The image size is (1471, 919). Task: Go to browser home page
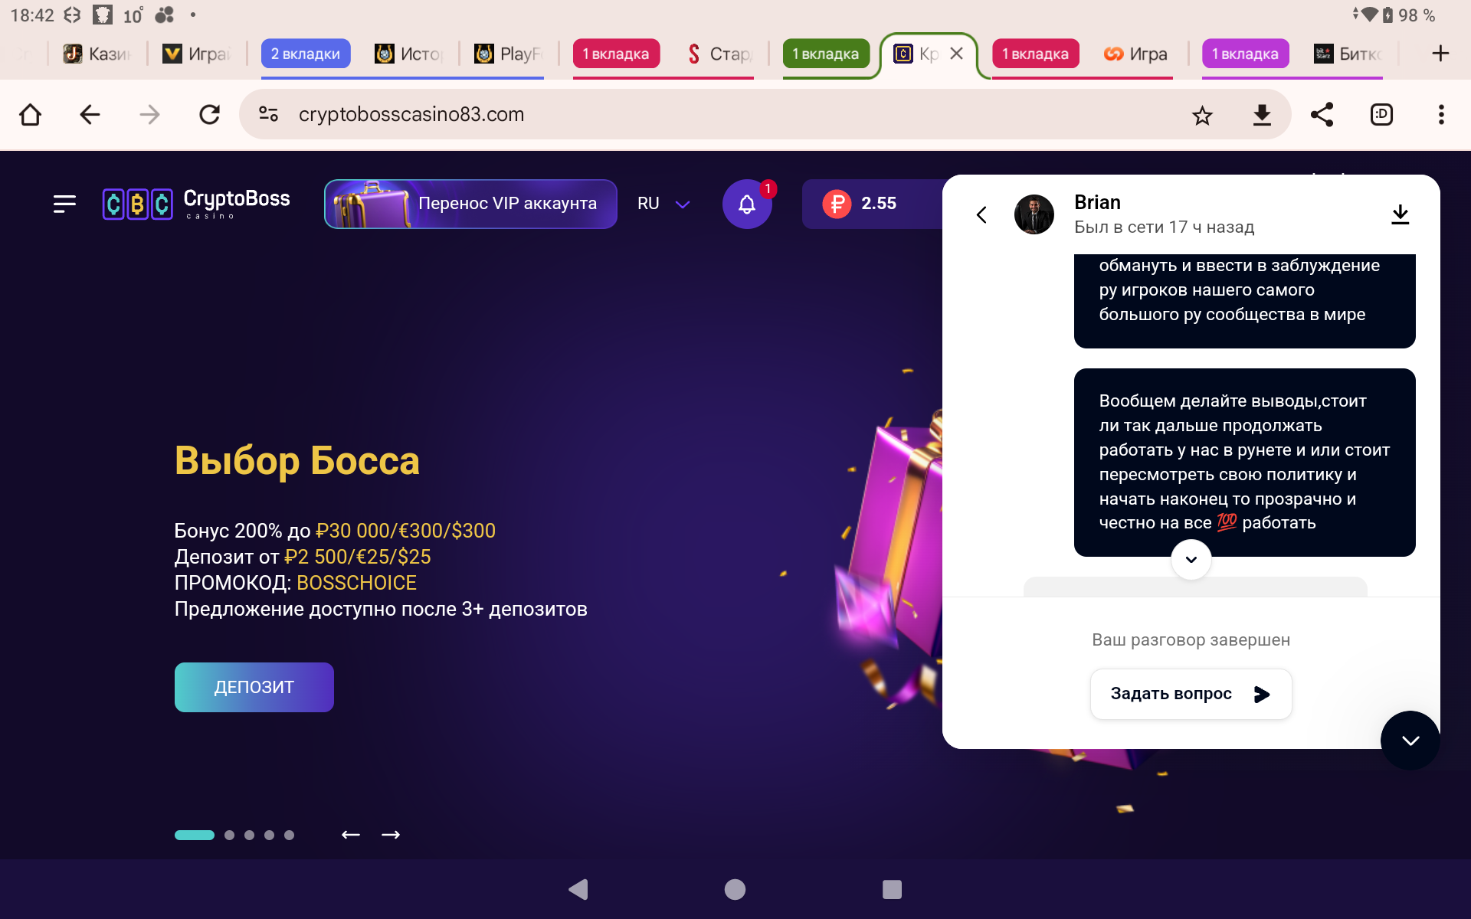31,115
